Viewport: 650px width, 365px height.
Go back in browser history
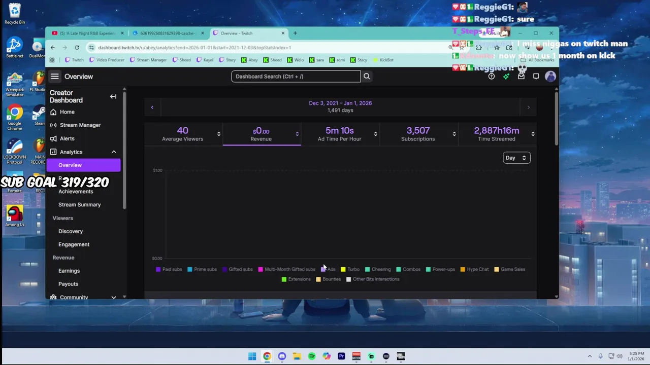[52, 48]
